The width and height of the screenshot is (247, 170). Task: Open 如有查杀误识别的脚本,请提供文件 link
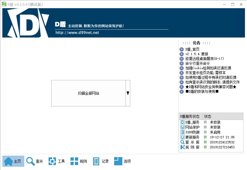(212, 82)
